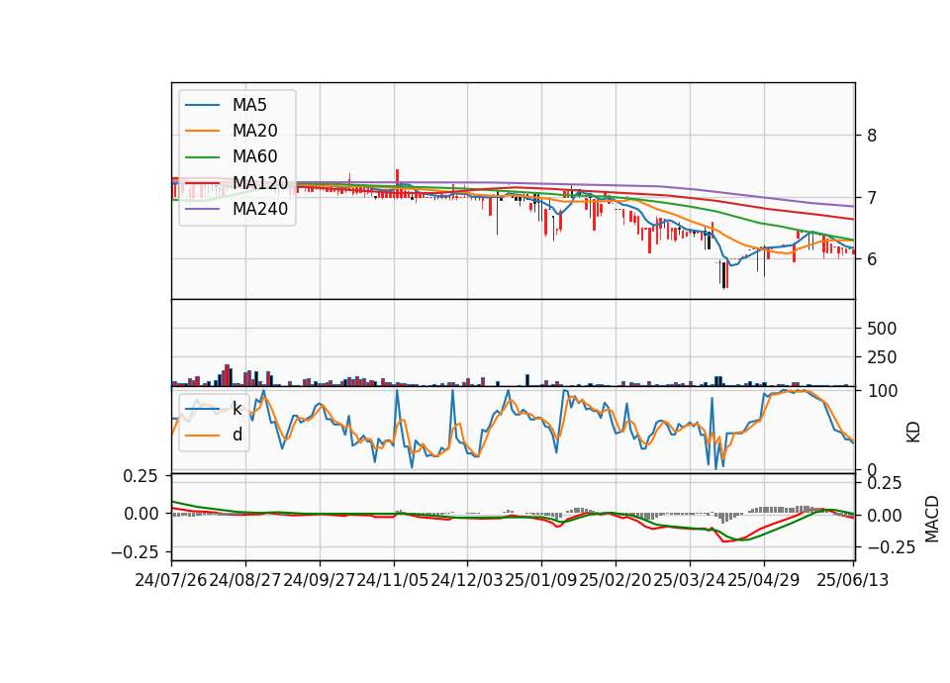This screenshot has width=950, height=683.
Task: Click the 24/11/05 date axis label
Action: 393,580
